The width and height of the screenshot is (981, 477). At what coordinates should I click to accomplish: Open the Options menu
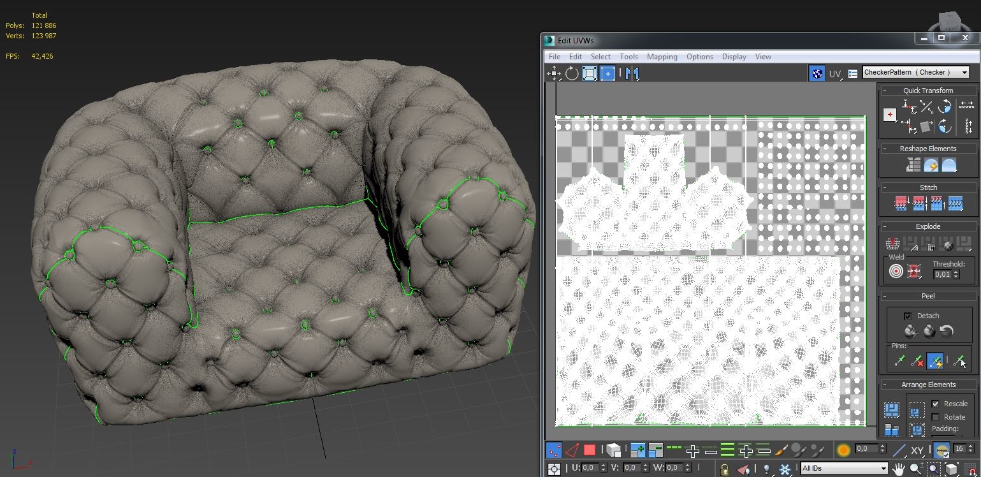pyautogui.click(x=700, y=57)
